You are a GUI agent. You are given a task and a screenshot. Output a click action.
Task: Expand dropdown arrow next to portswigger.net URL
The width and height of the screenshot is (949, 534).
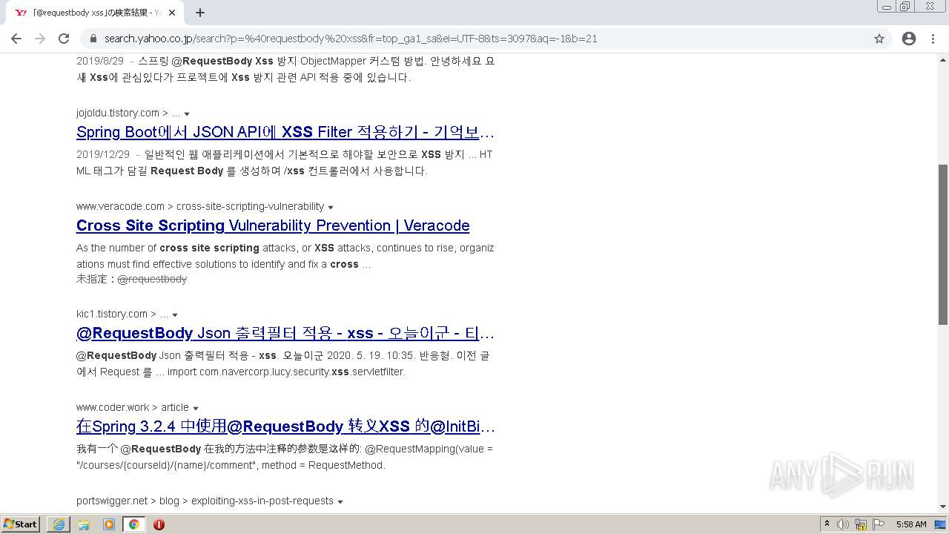340,502
